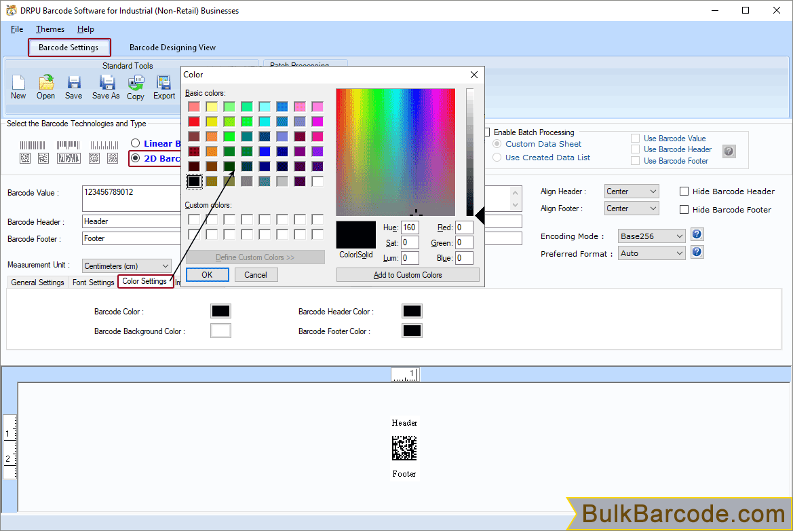Click the Define Custom Colors button
This screenshot has height=531, width=793.
tap(255, 257)
